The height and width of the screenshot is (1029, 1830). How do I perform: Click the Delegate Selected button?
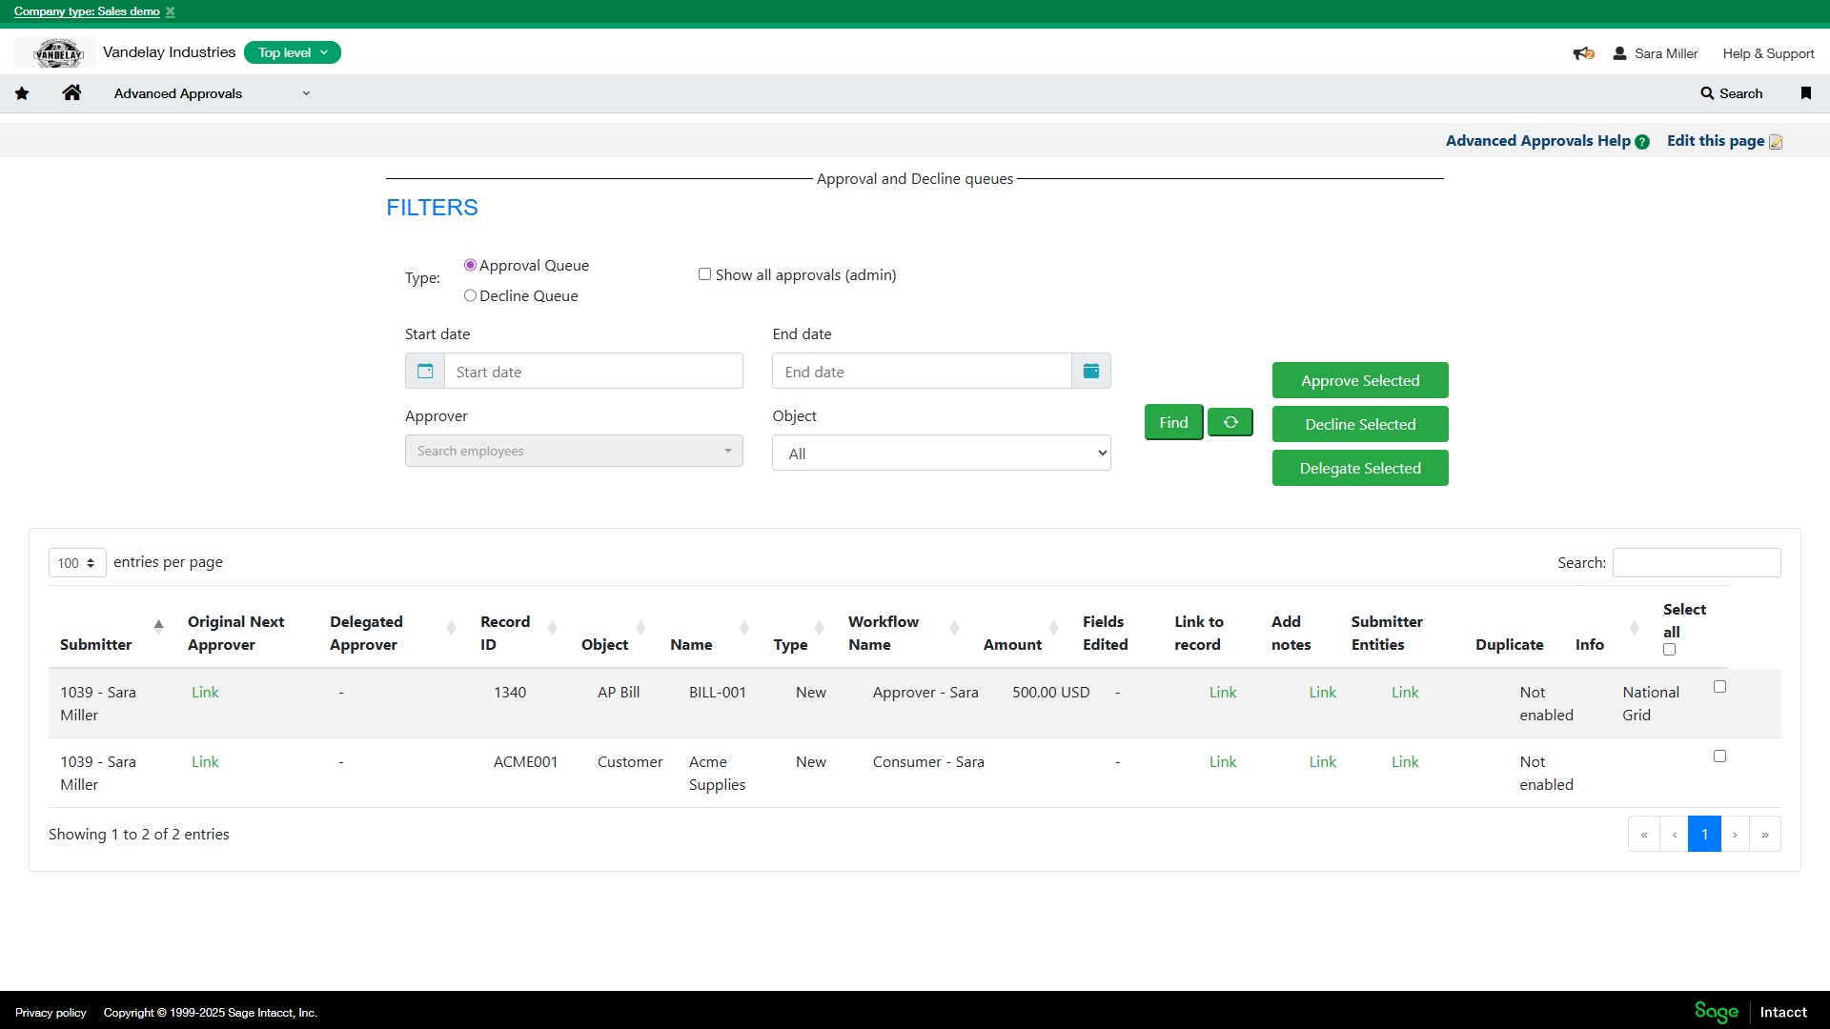(1360, 468)
